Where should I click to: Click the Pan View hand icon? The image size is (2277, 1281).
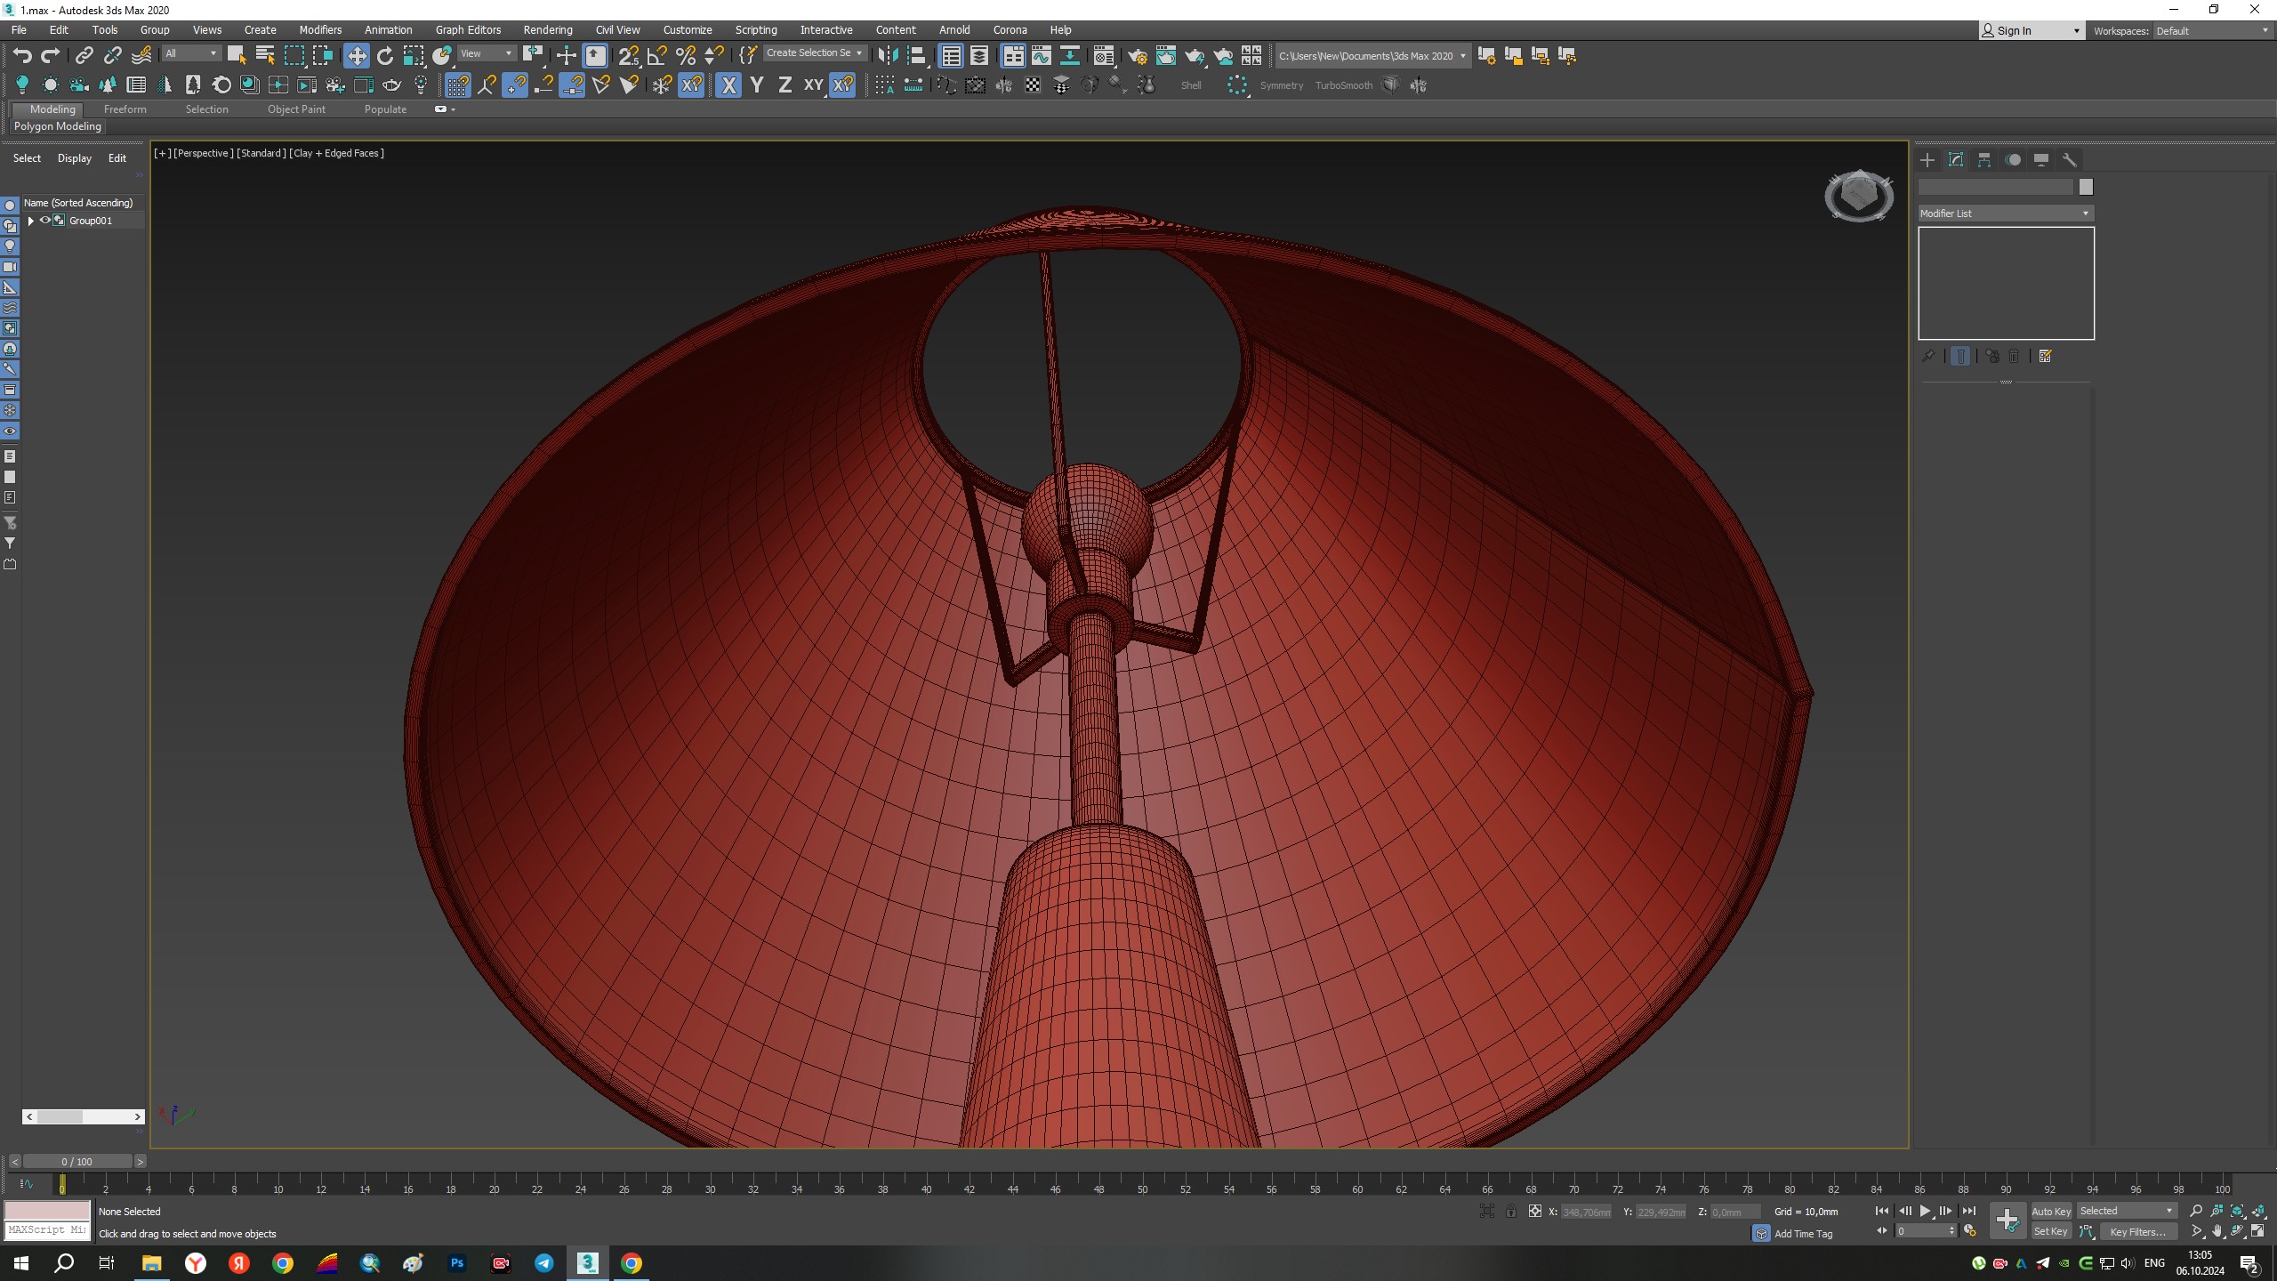click(2217, 1231)
